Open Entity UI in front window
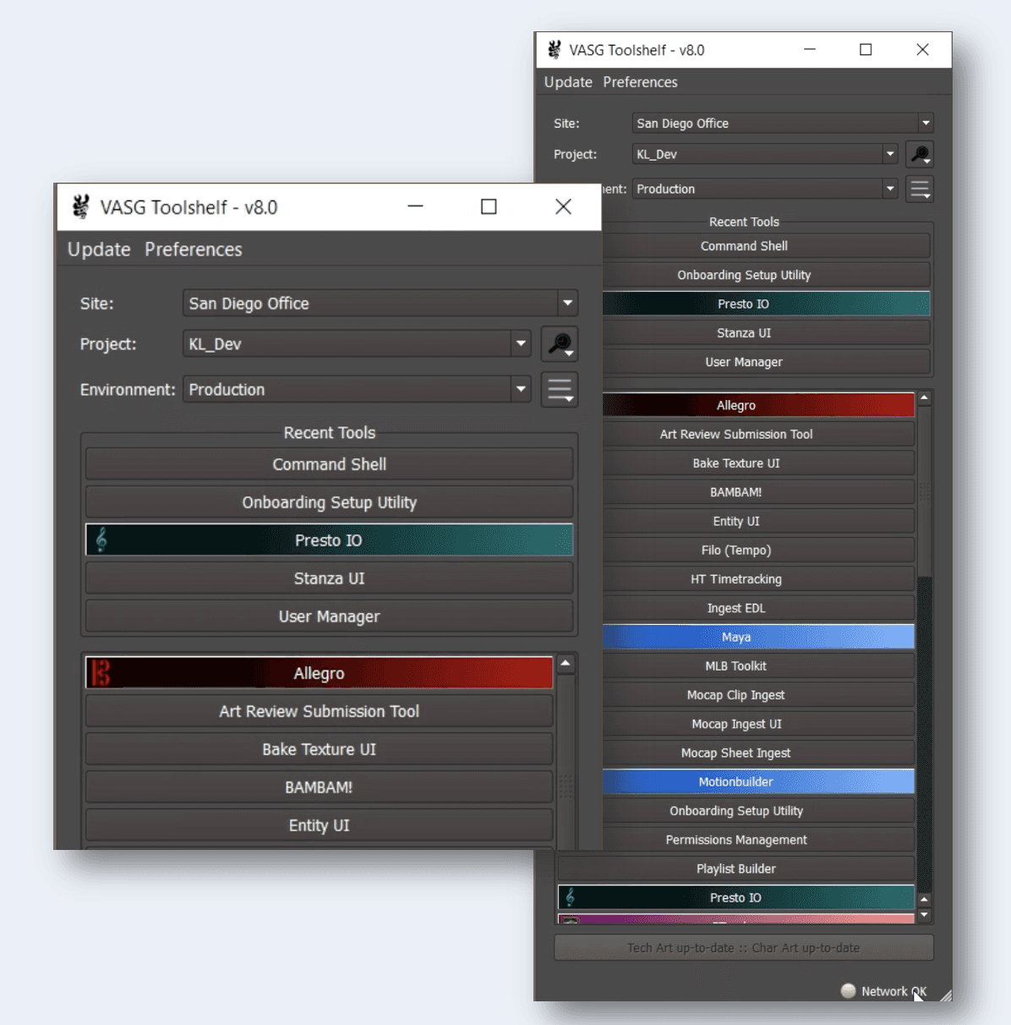The width and height of the screenshot is (1011, 1025). 319,825
